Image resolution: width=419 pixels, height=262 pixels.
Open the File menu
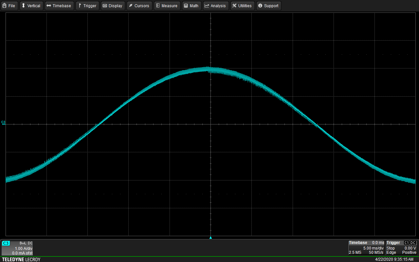click(x=9, y=6)
